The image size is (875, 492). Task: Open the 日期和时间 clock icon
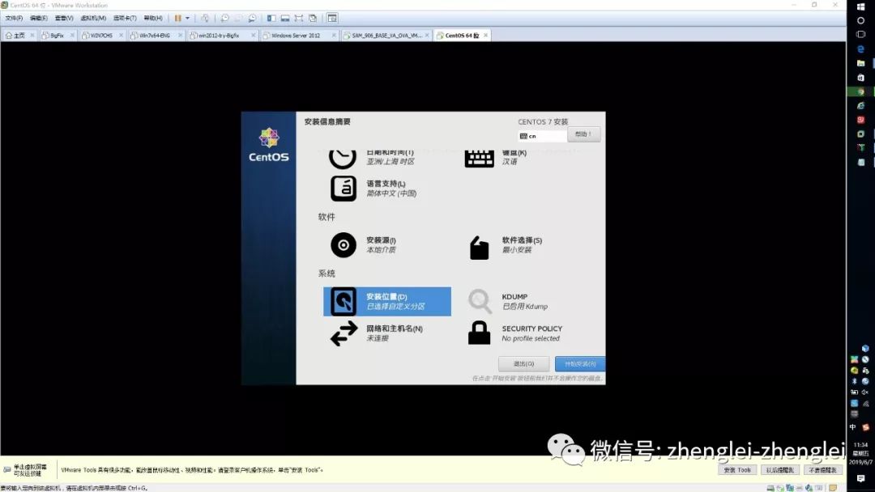click(x=343, y=159)
